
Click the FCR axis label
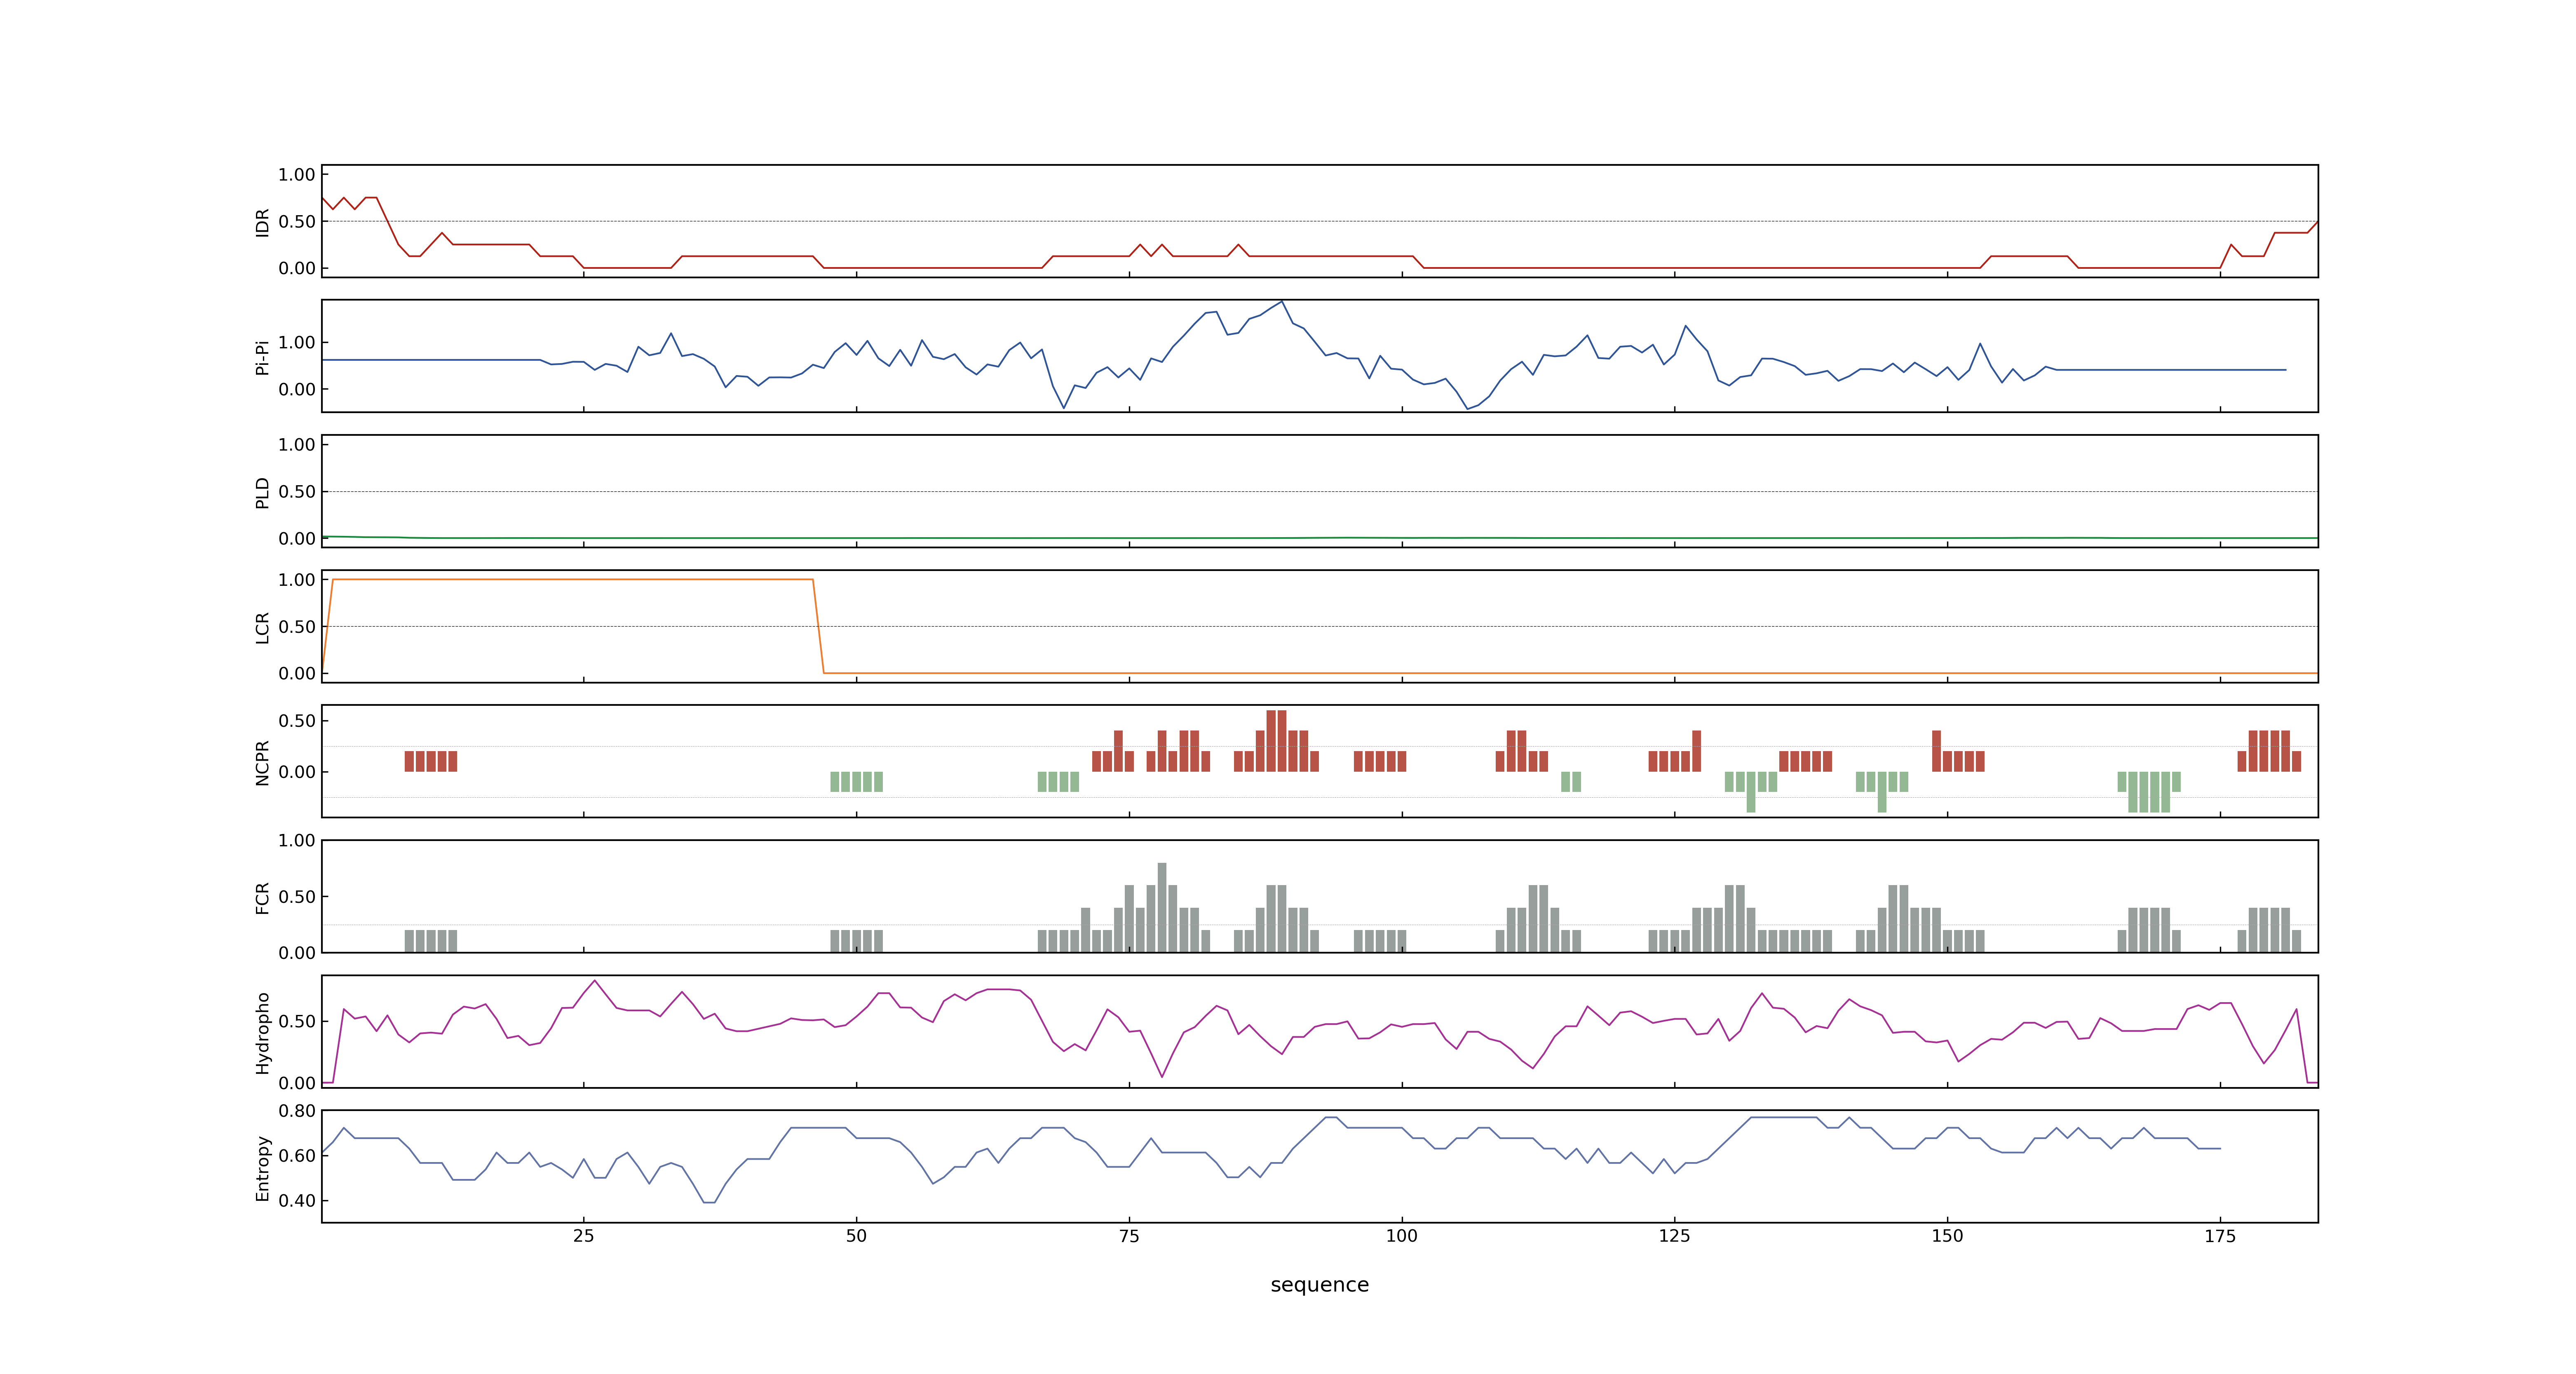click(x=262, y=897)
